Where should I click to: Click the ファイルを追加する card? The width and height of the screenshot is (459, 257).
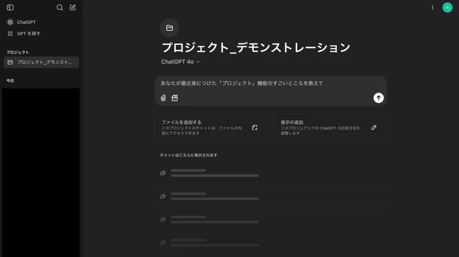coord(211,128)
